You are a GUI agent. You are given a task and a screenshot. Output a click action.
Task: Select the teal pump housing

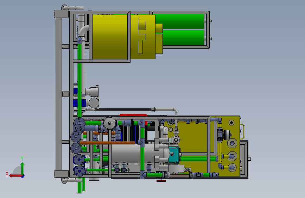tap(173, 155)
